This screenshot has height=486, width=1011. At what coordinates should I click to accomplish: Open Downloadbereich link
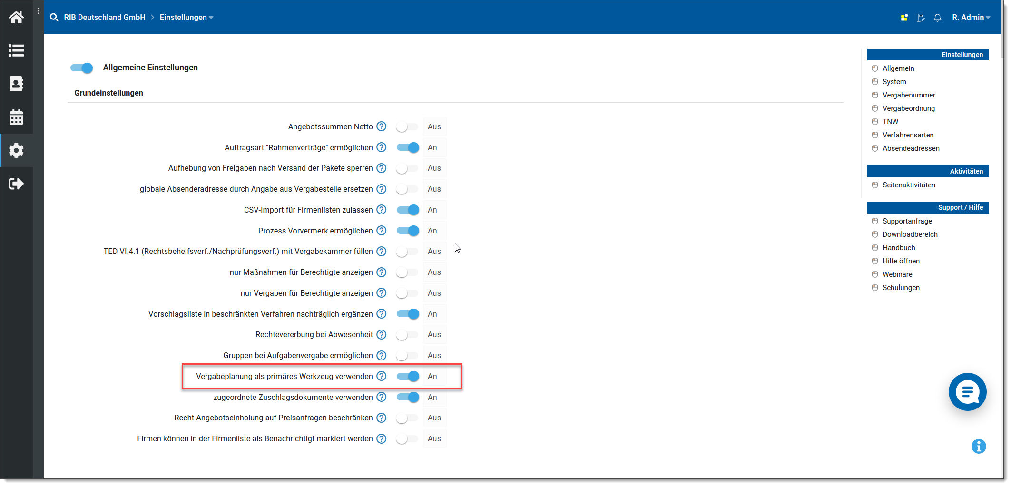point(910,234)
